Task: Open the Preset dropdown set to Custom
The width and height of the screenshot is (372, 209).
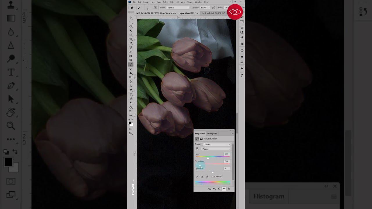Action: pyautogui.click(x=217, y=144)
